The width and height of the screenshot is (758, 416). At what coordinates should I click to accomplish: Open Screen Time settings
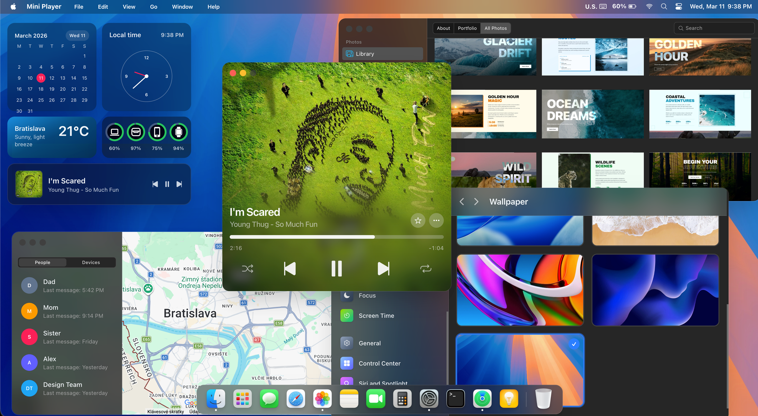pos(390,316)
